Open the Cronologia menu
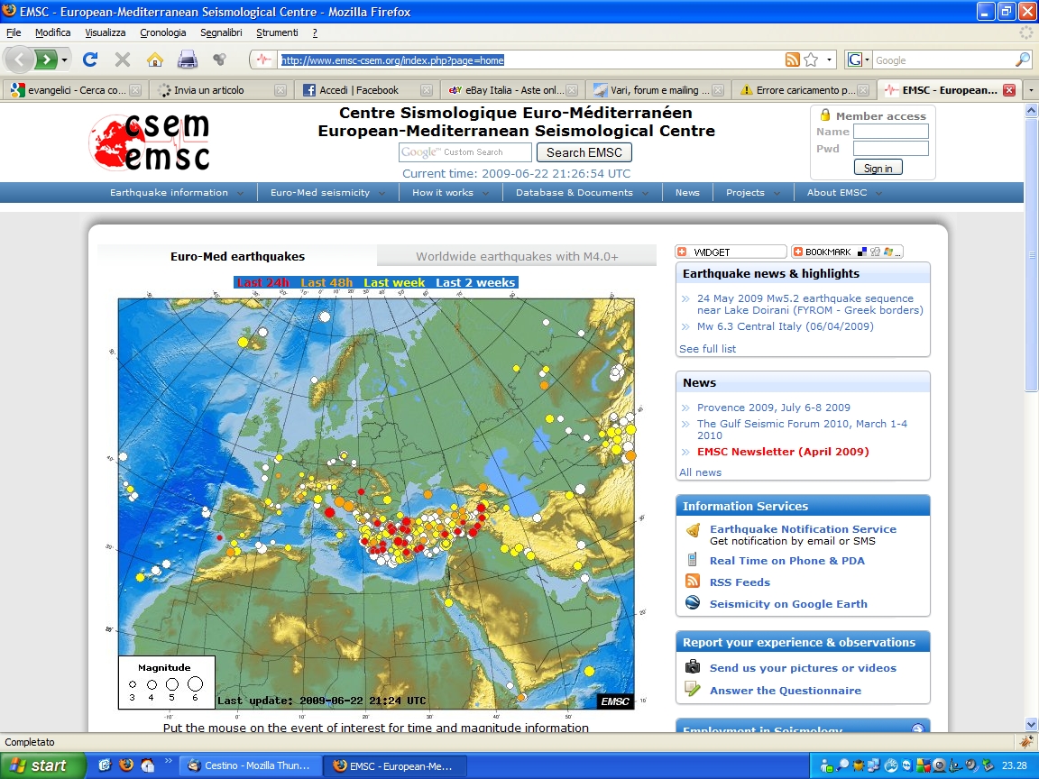Screen dimensions: 1039x779 point(163,32)
